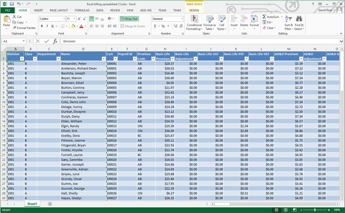Open the Conditional Formatting gallery
Viewport: 345px width, 213px height.
tap(194, 22)
